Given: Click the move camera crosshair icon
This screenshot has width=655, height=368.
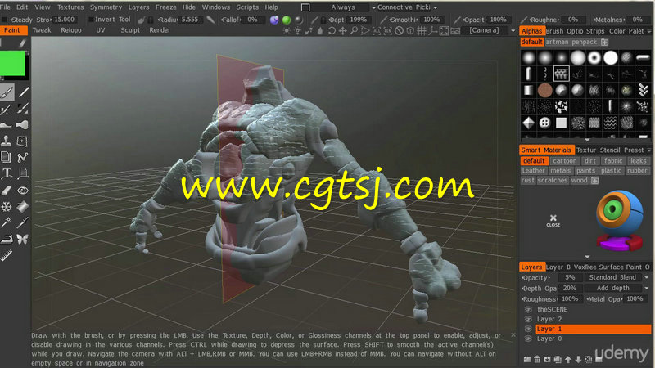Looking at the screenshot, I should click(342, 30).
